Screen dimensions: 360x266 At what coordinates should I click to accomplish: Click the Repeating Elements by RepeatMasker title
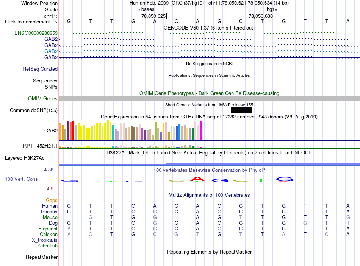click(x=209, y=252)
